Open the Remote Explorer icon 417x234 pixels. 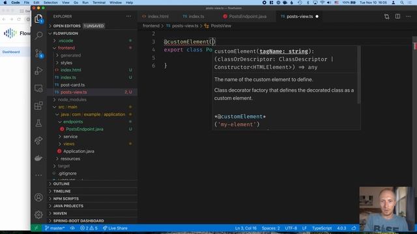point(38,88)
